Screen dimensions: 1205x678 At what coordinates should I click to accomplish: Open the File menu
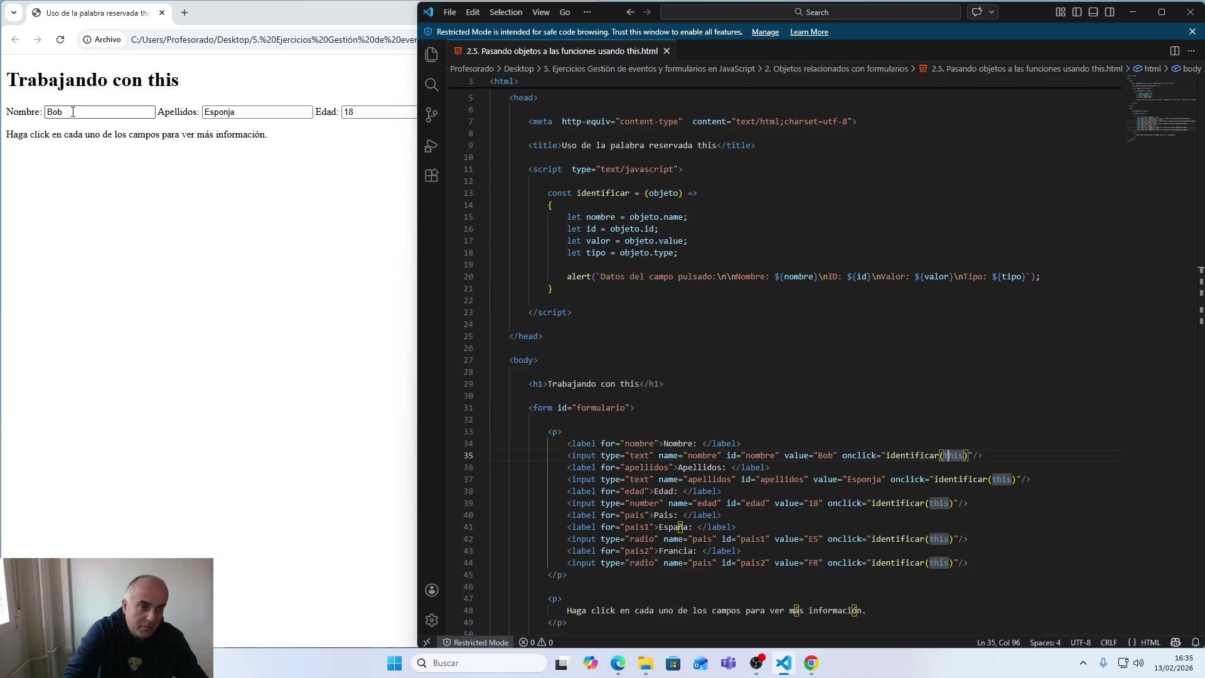(x=449, y=12)
